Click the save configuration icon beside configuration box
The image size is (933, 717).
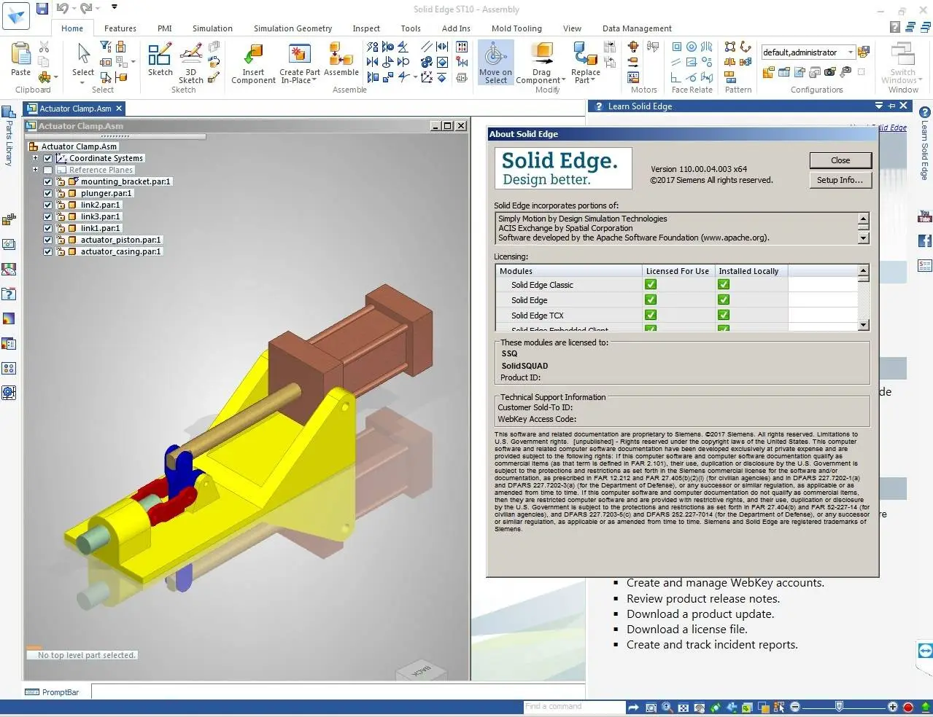[x=864, y=52]
